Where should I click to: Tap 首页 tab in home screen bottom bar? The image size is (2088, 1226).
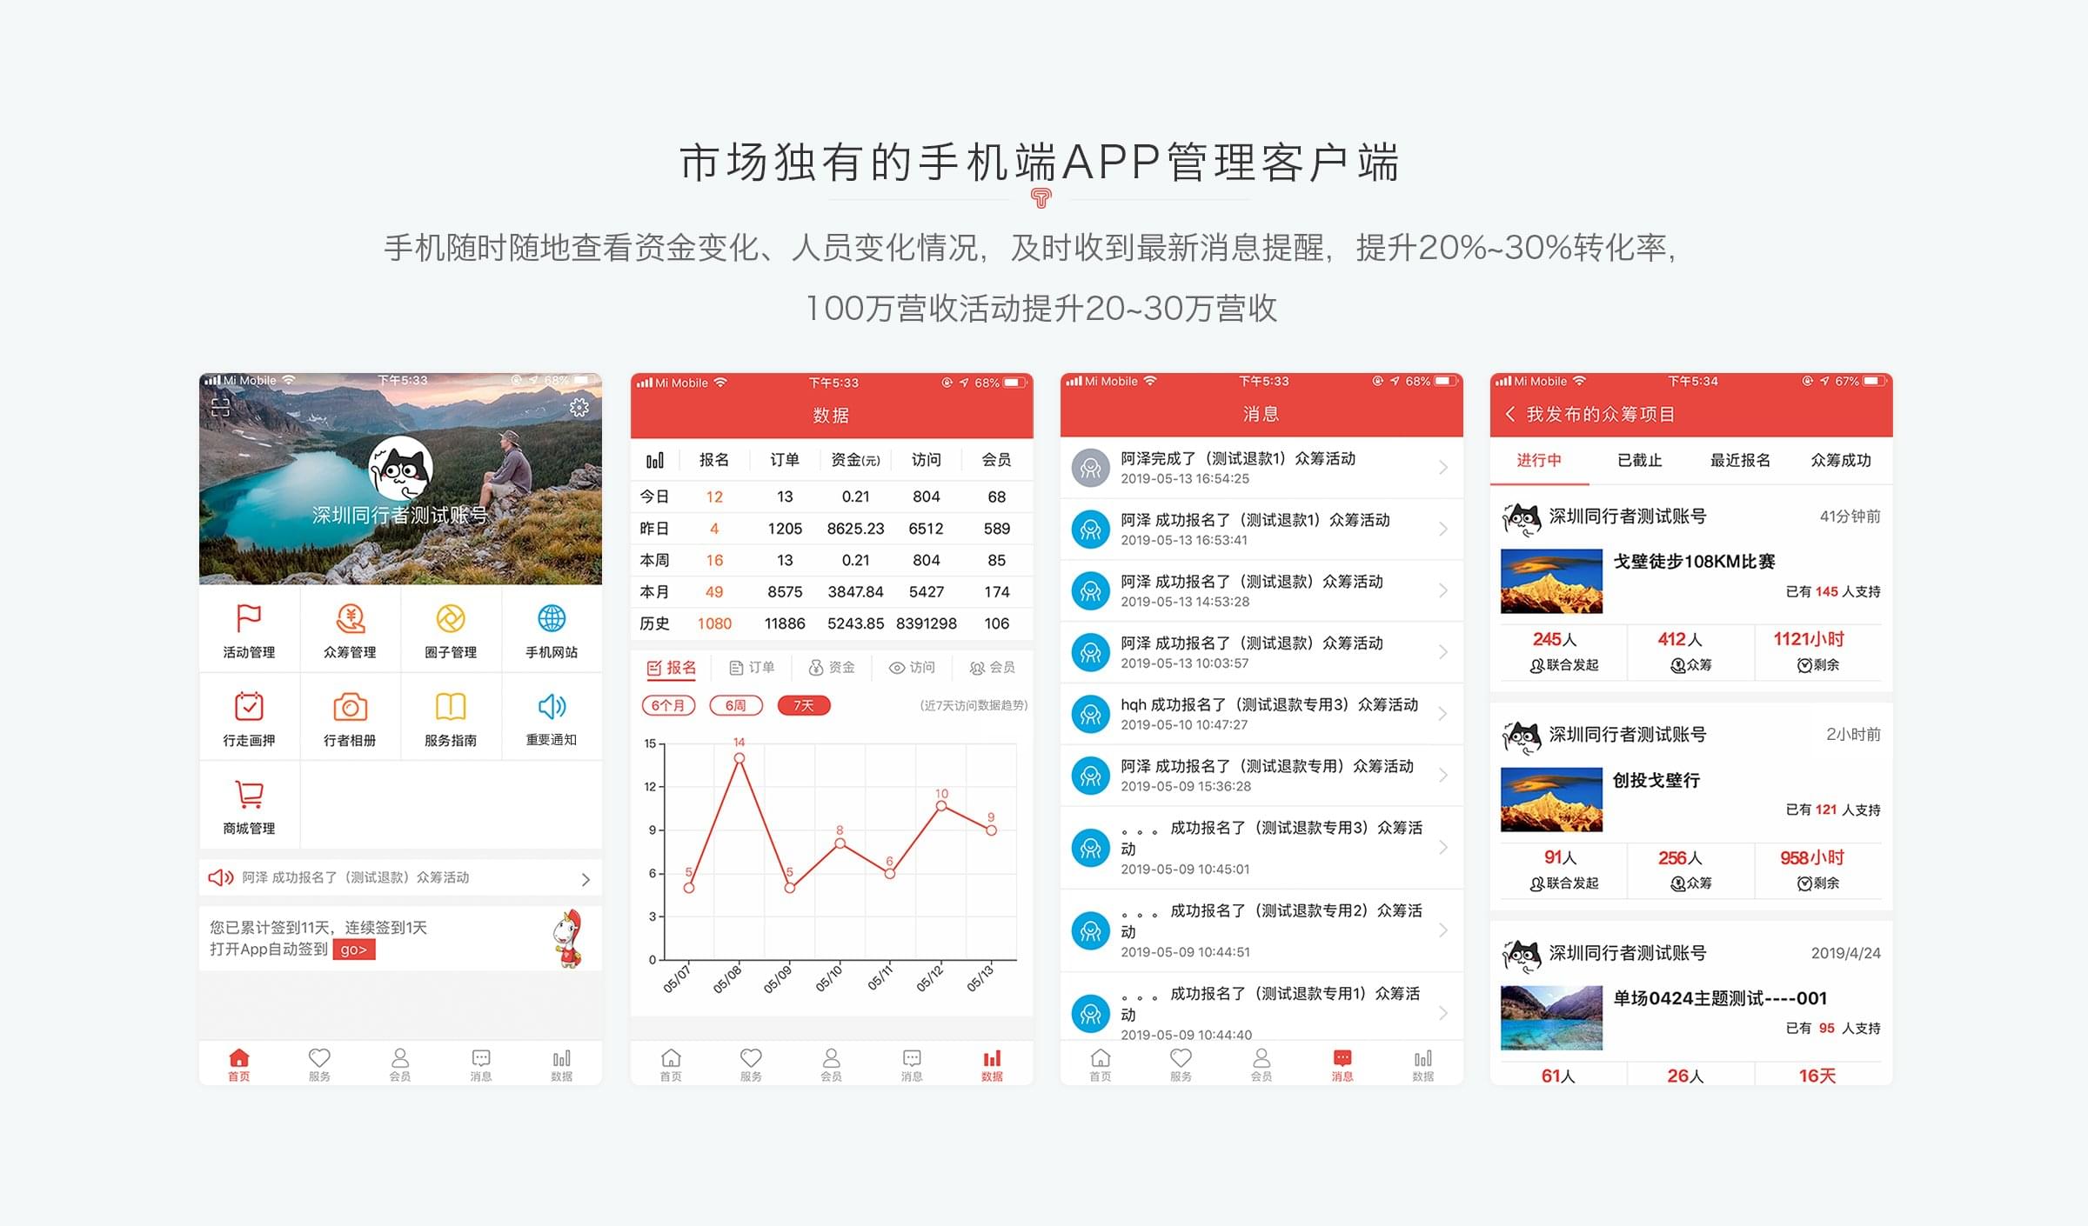pos(239,1064)
